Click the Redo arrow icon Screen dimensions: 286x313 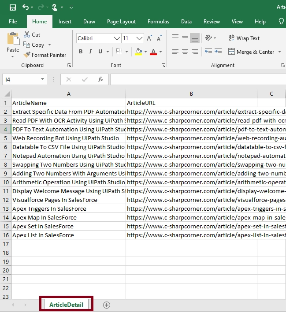41,7
